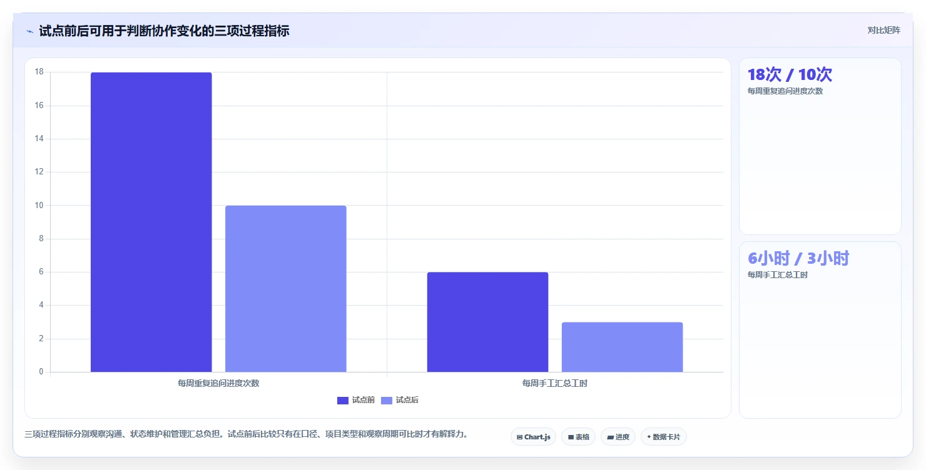Image resolution: width=926 pixels, height=470 pixels.
Task: Open the 6小时 / 3小时 data card
Action: coord(820,330)
